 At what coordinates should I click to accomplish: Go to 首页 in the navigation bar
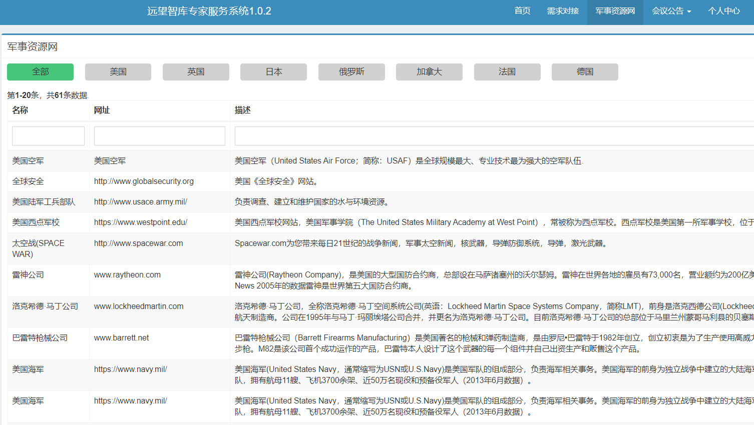tap(522, 11)
